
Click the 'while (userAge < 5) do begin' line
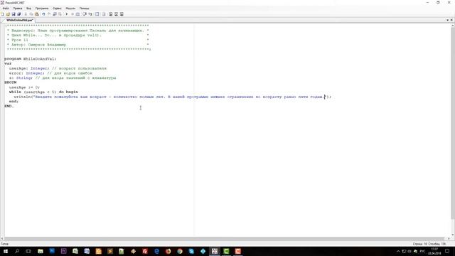tap(43, 92)
